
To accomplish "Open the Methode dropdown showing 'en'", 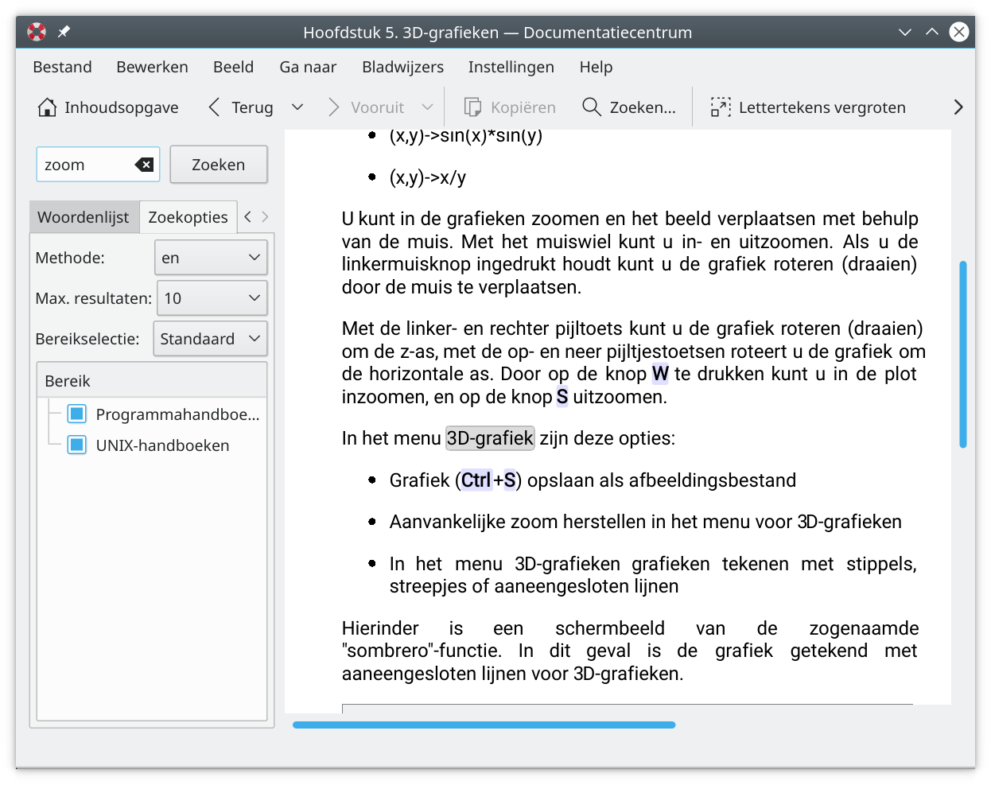I will (211, 258).
